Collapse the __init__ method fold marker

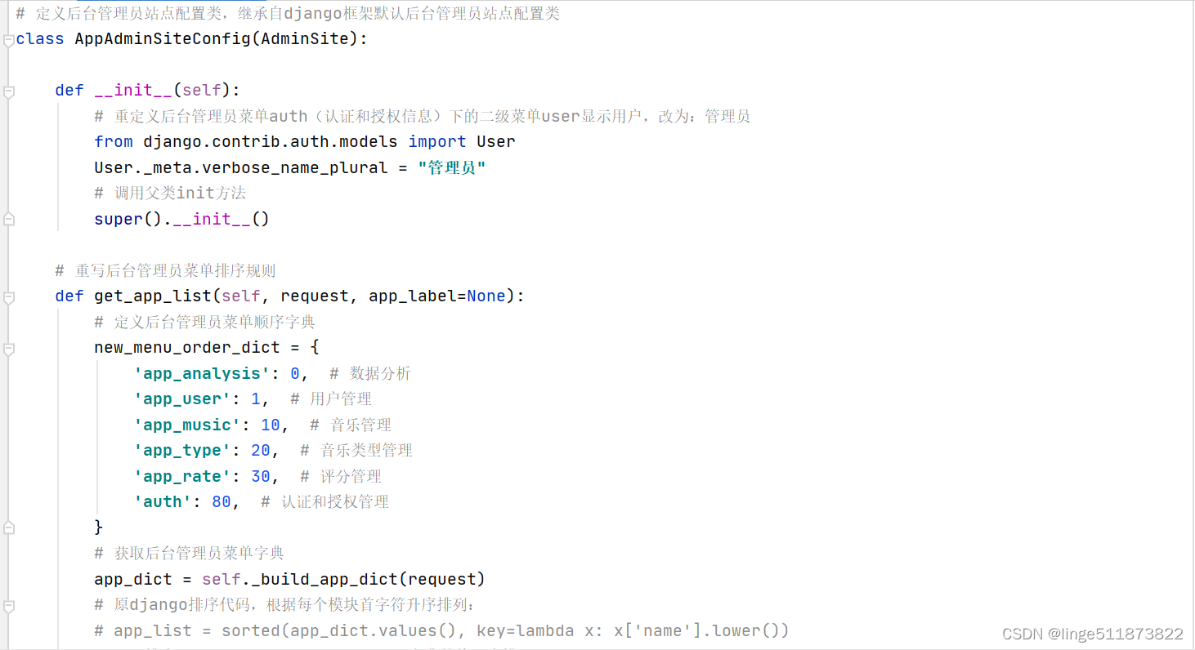[9, 93]
